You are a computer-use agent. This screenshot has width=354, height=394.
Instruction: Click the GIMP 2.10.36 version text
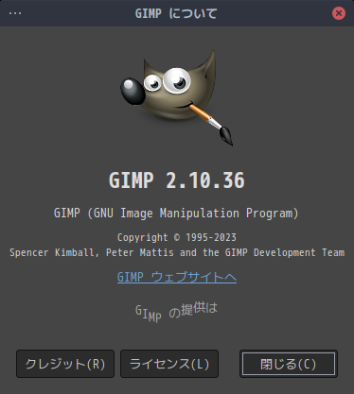tap(177, 180)
